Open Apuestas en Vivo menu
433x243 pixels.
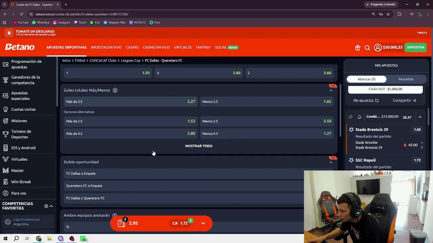(106, 48)
